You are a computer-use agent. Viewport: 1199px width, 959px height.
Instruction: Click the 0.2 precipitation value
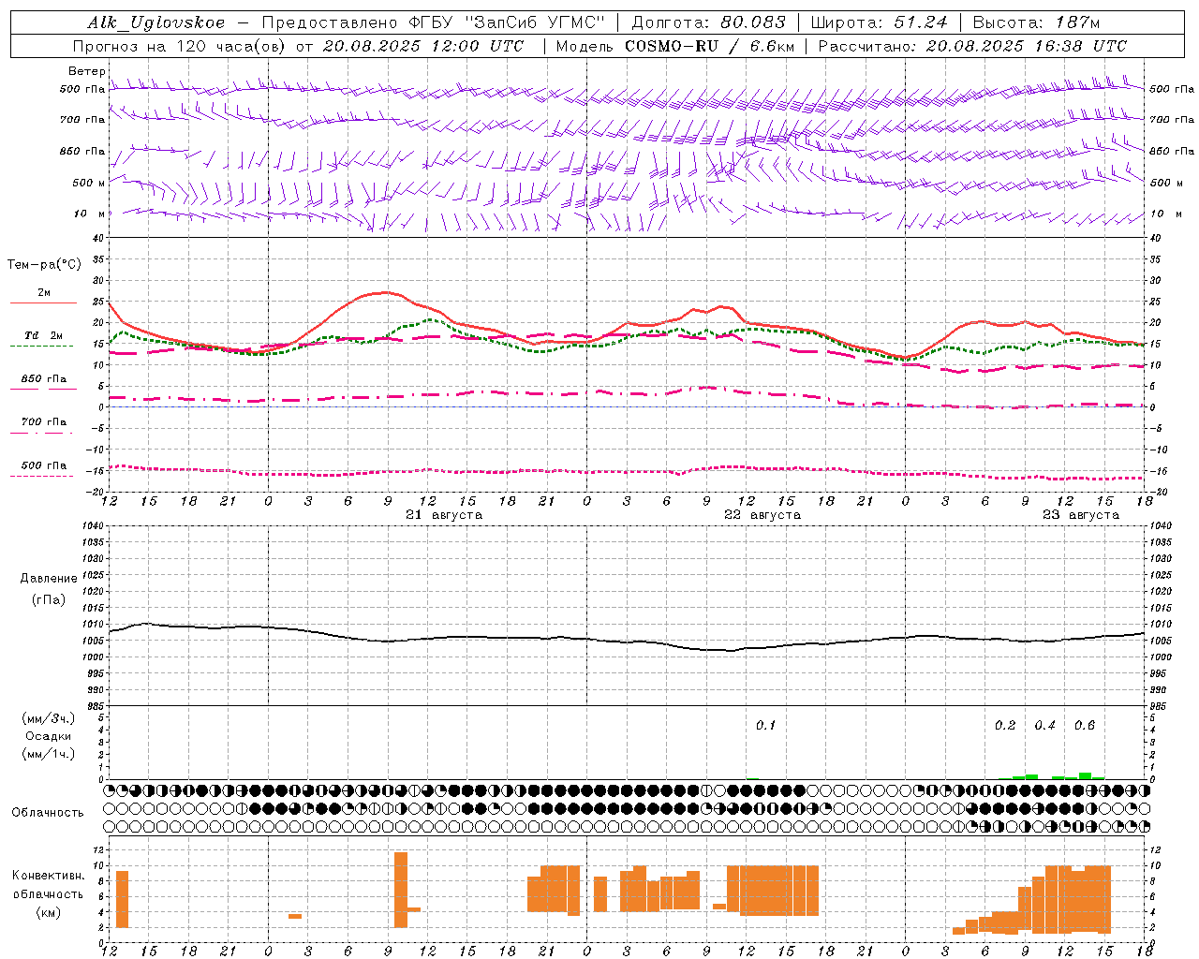coord(1005,726)
